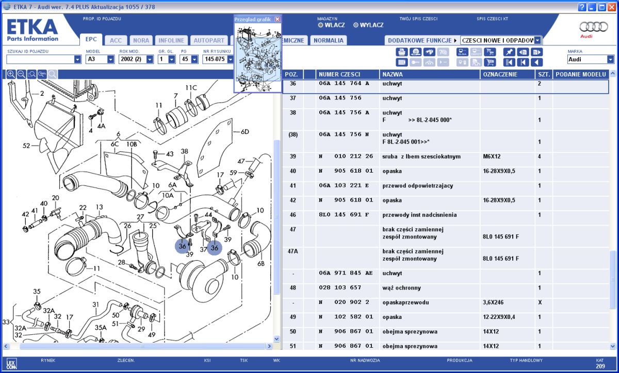The height and width of the screenshot is (373, 619).
Task: Click the single-bar back arrow icon
Action: pyautogui.click(x=523, y=62)
